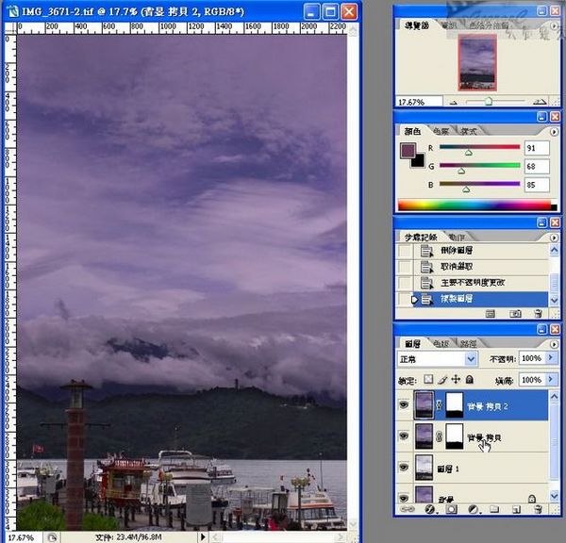
Task: Hide the 圖層 1 layer eye
Action: click(x=404, y=468)
